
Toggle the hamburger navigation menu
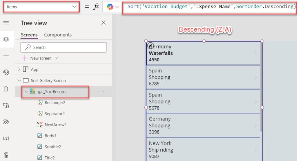(6, 23)
